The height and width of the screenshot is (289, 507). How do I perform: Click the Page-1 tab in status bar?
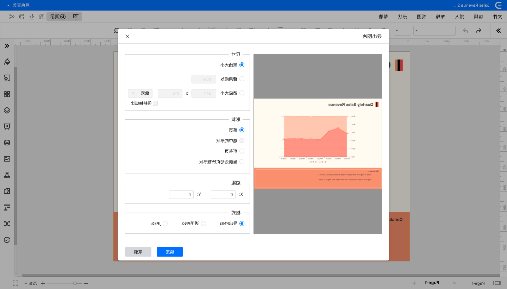[432, 283]
